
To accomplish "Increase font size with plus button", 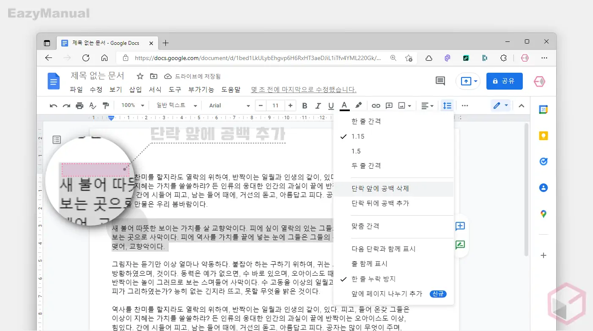I will (290, 106).
